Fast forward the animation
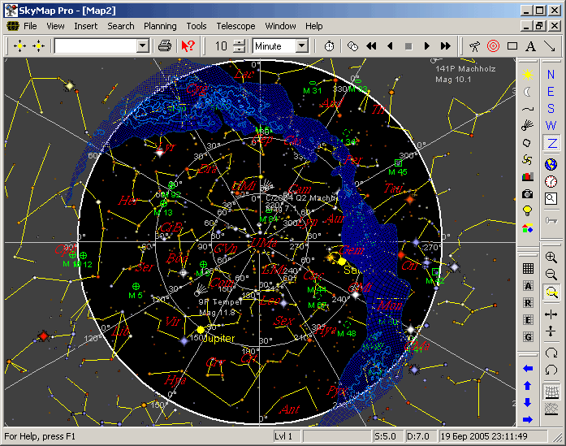 point(446,46)
